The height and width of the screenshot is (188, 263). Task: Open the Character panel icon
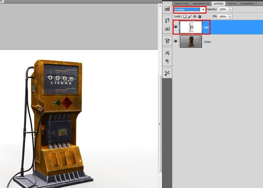[167, 53]
